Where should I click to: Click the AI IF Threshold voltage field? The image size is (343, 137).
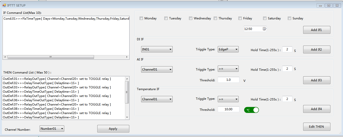click(x=228, y=80)
